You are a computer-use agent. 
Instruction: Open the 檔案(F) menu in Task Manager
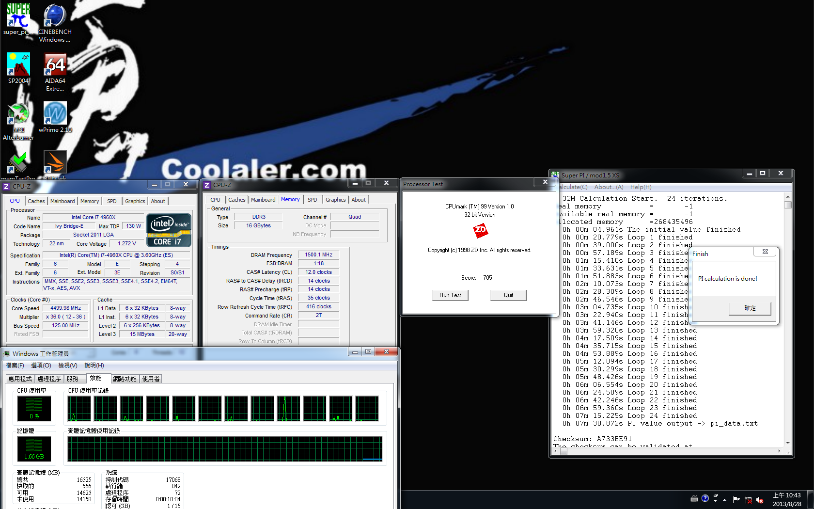[15, 366]
